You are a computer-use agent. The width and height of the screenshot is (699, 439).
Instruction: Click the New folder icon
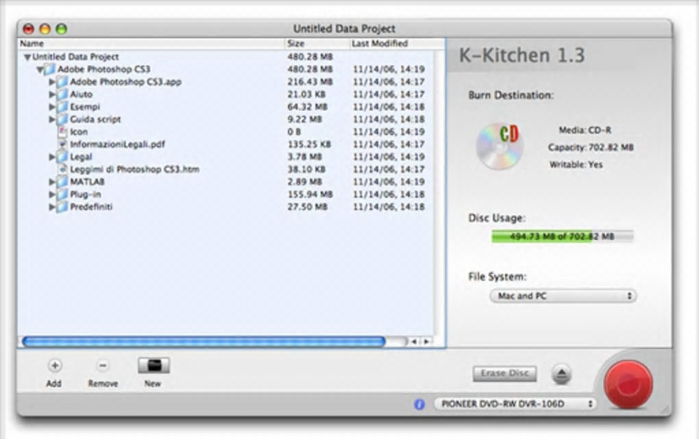[154, 366]
